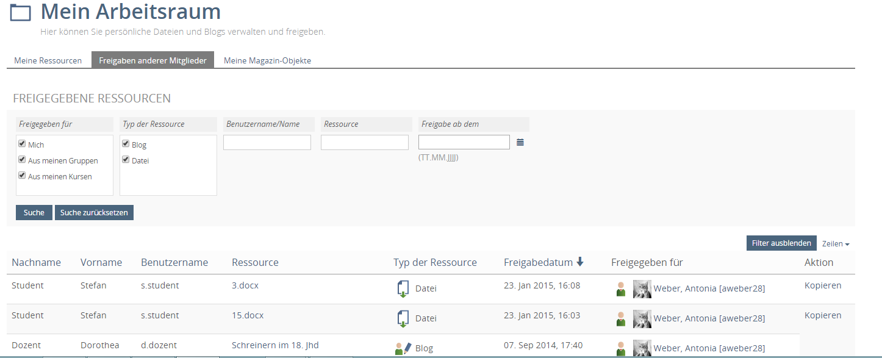Click Kopieren for the 3.docx file

[x=822, y=285]
